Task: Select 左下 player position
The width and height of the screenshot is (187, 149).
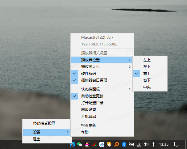Action: 150,67
